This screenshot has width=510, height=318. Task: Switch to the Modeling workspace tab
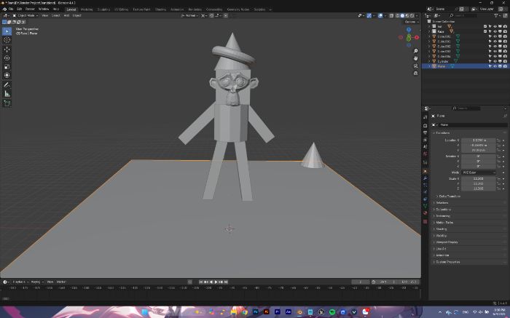coord(87,9)
